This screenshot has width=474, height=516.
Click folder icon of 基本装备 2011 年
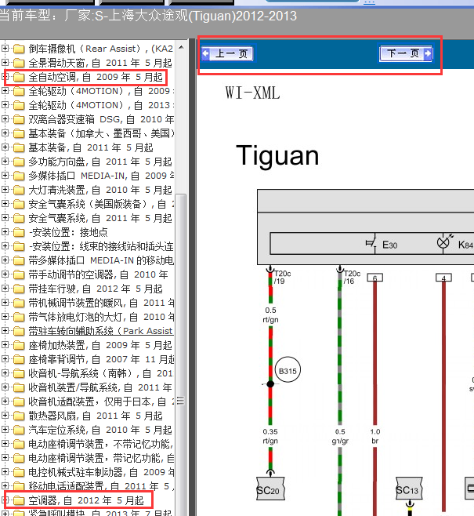[19, 147]
